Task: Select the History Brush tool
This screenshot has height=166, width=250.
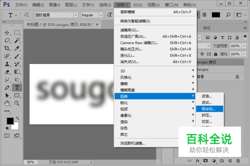Action: pos(17,64)
